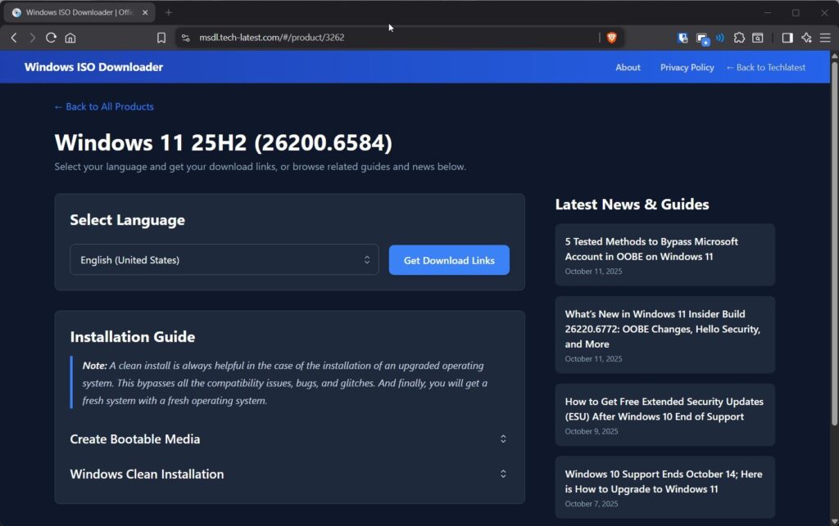Click the Latest News & Guides heading
The image size is (839, 526).
coord(632,205)
